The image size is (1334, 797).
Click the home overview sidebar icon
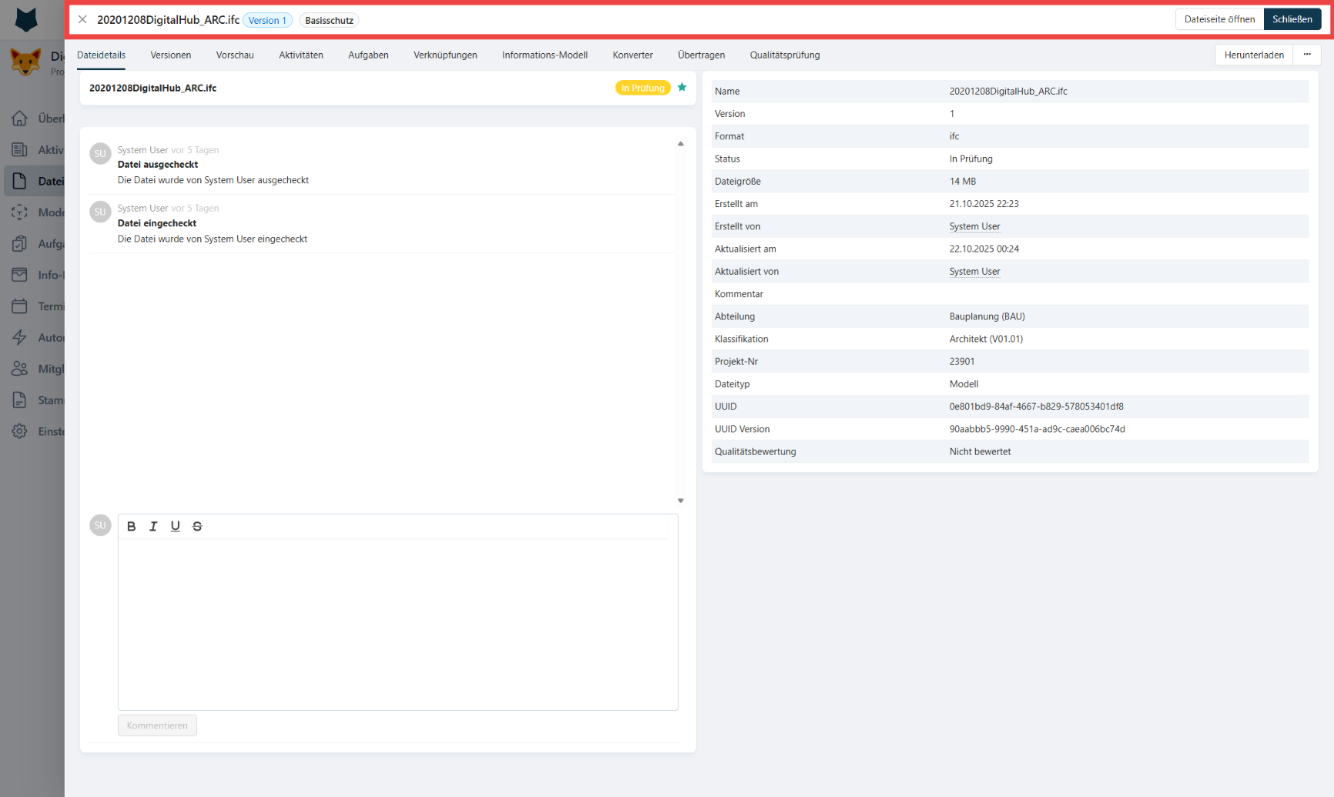pyautogui.click(x=19, y=118)
